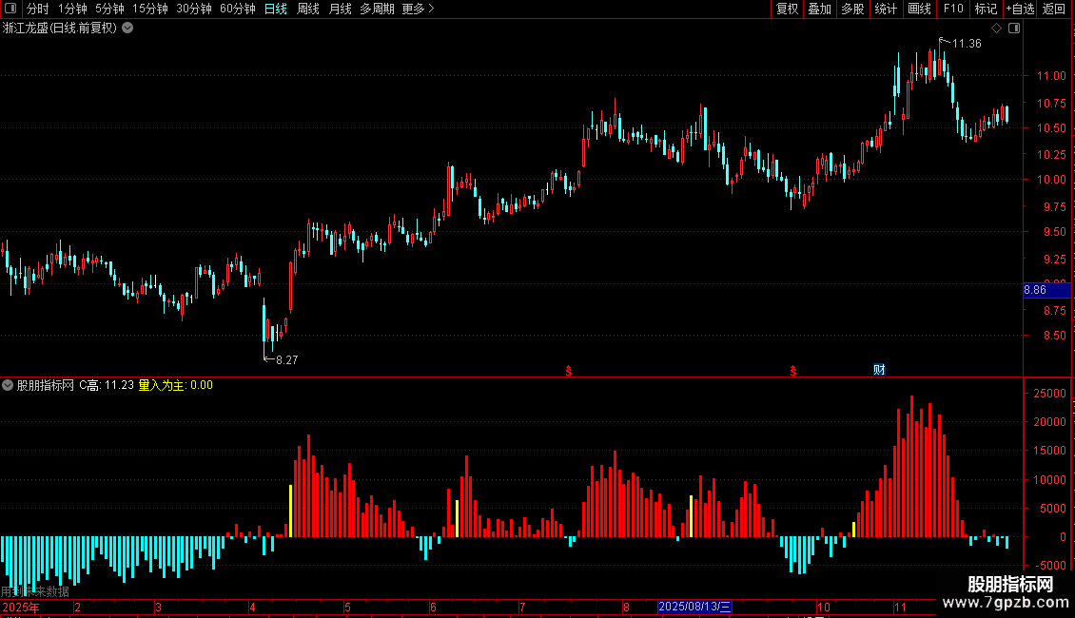Expand the 更多 periods menu
Viewport: 1075px width, 618px height.
coord(418,9)
